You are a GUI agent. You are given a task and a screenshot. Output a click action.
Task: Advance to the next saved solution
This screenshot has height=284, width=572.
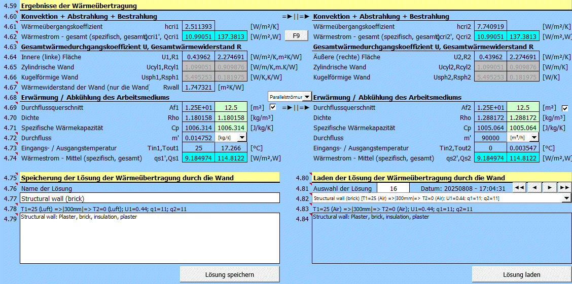pyautogui.click(x=550, y=188)
